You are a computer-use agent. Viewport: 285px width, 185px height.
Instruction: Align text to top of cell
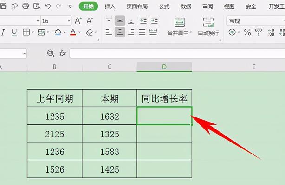pos(109,20)
